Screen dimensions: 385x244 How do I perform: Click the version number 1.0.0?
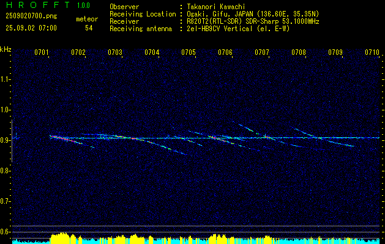(83, 5)
